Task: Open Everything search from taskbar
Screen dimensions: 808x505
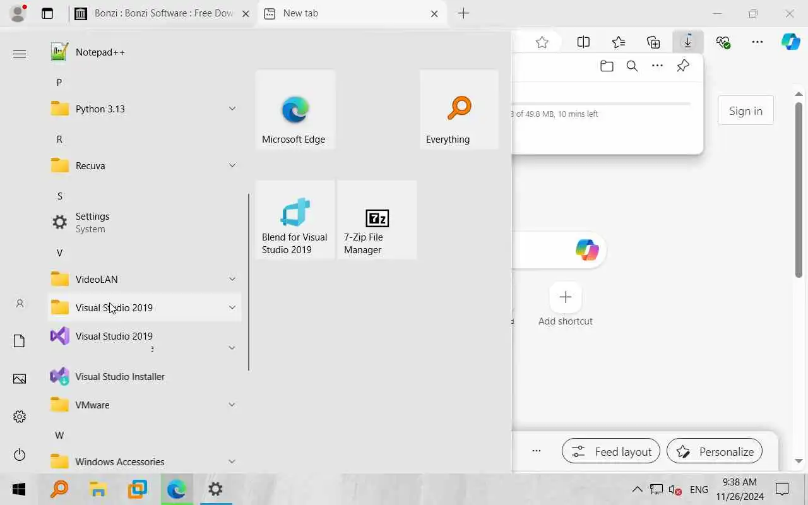Action: tap(59, 489)
